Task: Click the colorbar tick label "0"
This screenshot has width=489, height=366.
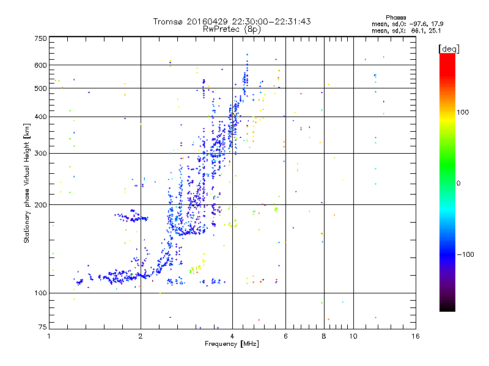Action: (458, 184)
